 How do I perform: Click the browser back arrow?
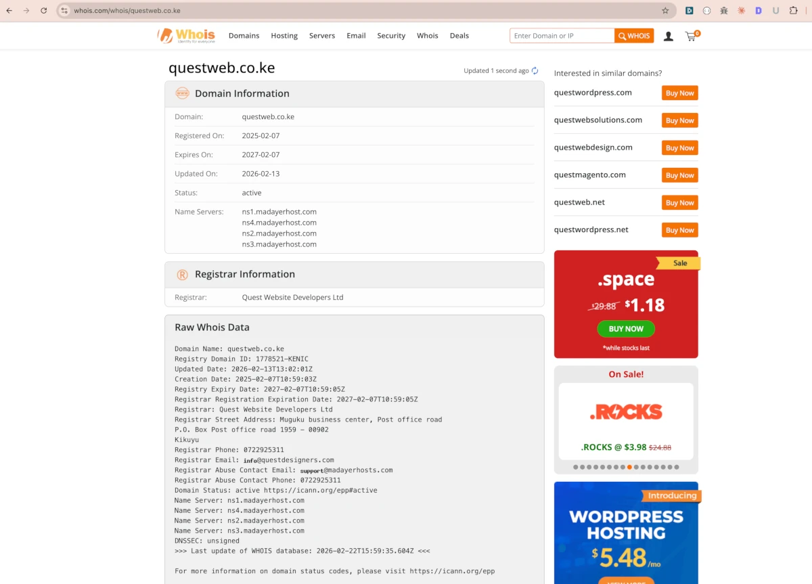[x=11, y=10]
